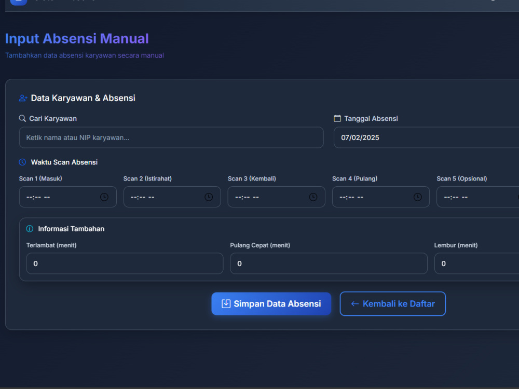Click the blue app logo in header
Screen dimensions: 519x389
click(x=19, y=2)
